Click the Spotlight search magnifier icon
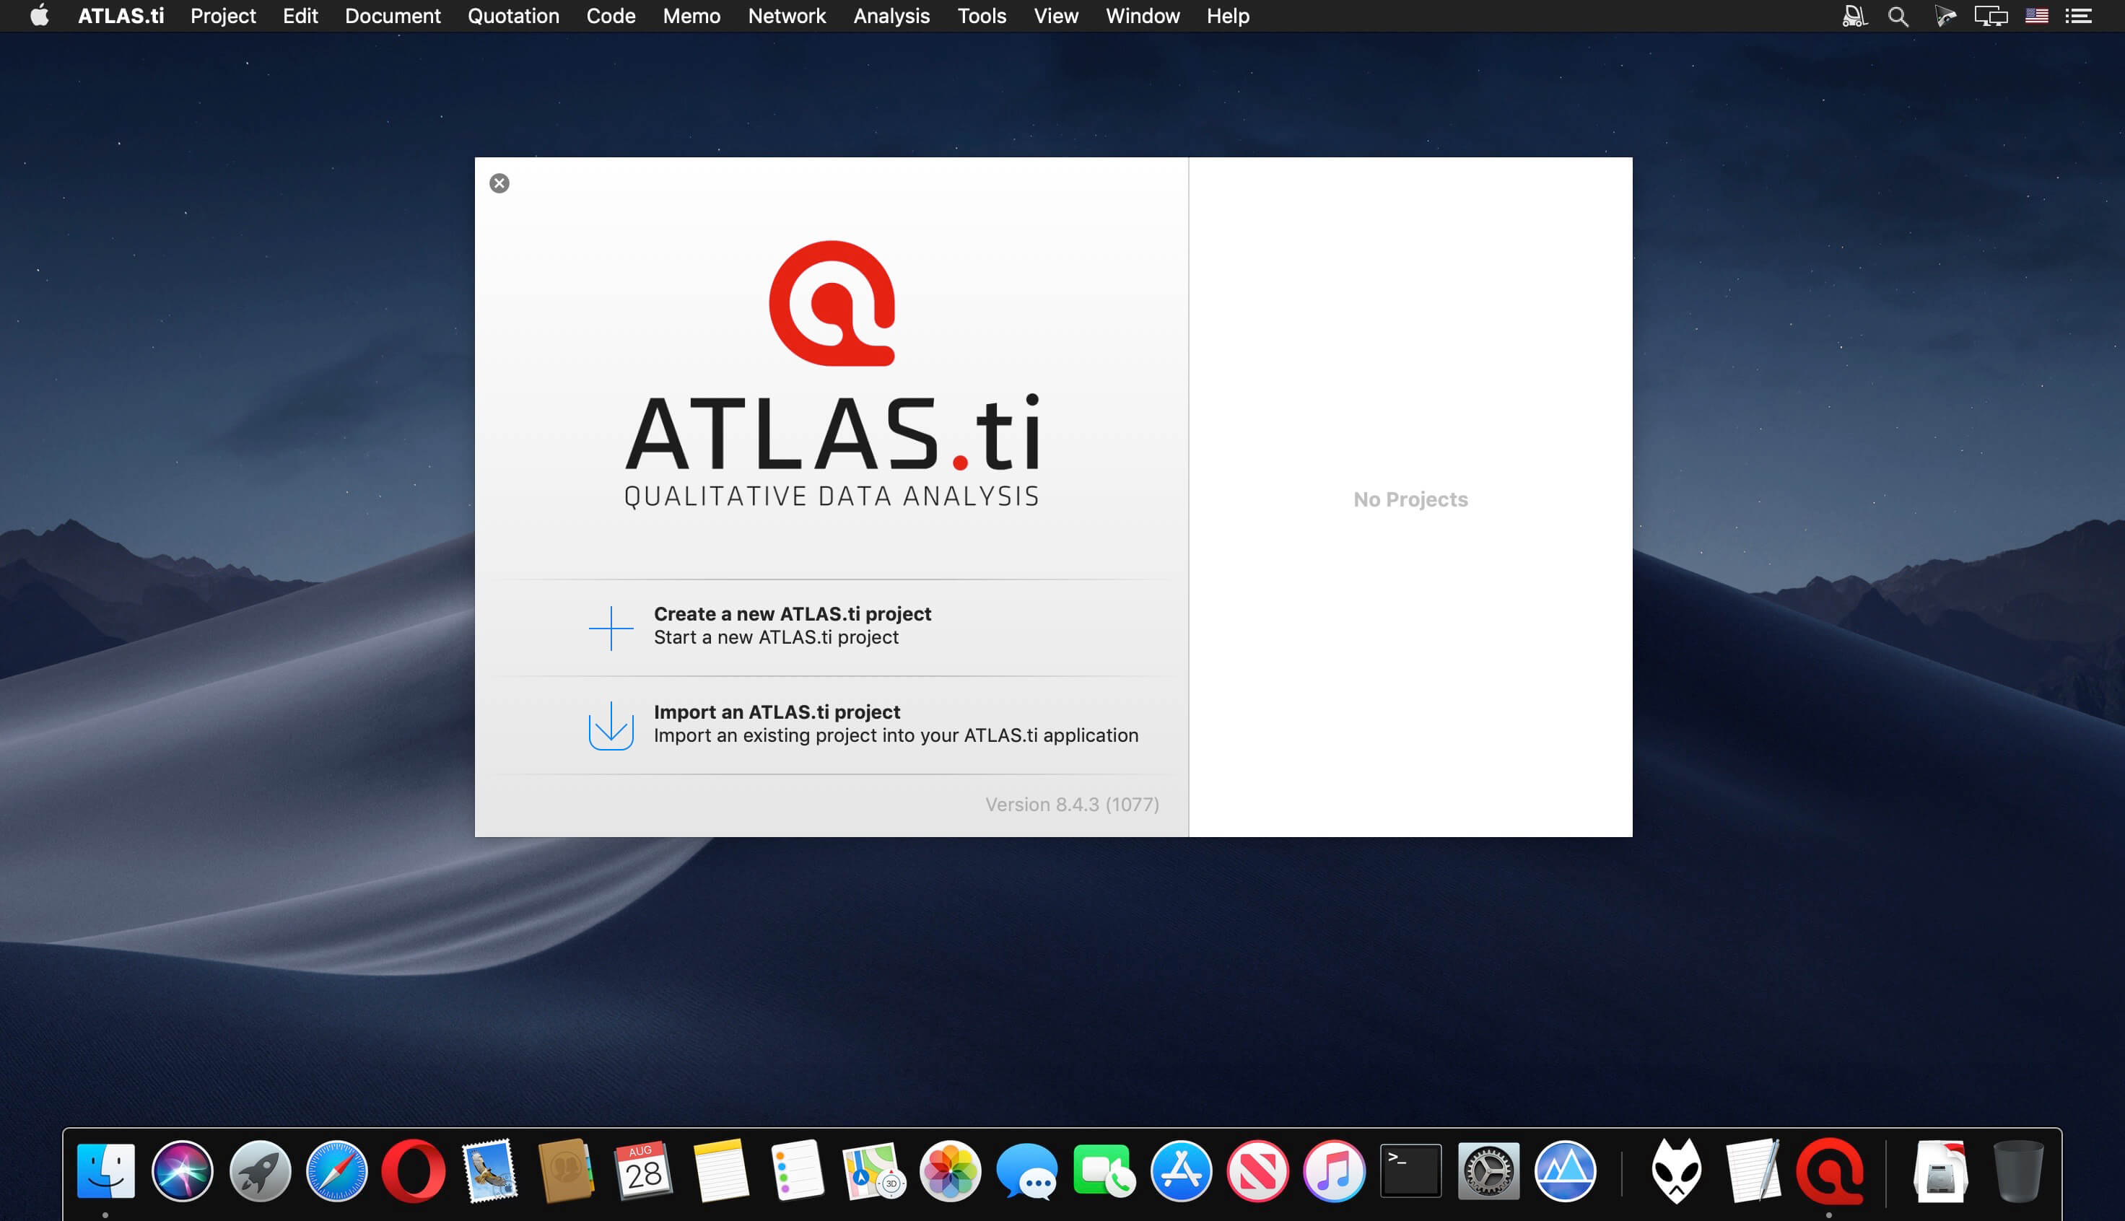 (1898, 16)
